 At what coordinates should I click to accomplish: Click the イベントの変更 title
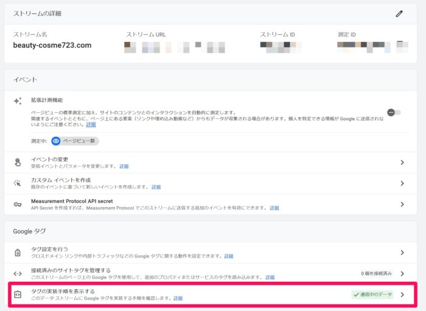coord(49,159)
